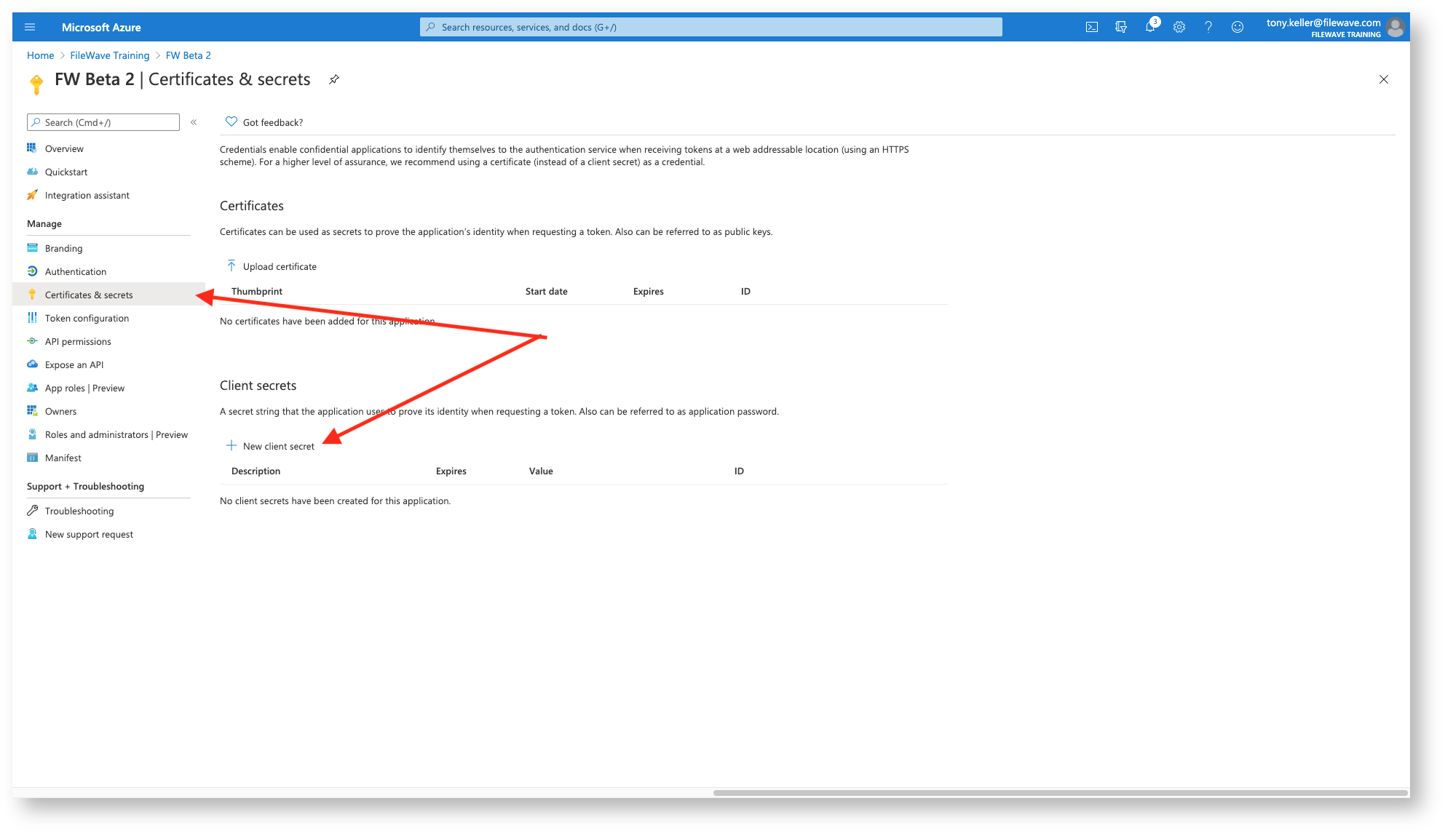Pin the Certificates & secrets blade
This screenshot has width=1445, height=833.
tap(333, 79)
